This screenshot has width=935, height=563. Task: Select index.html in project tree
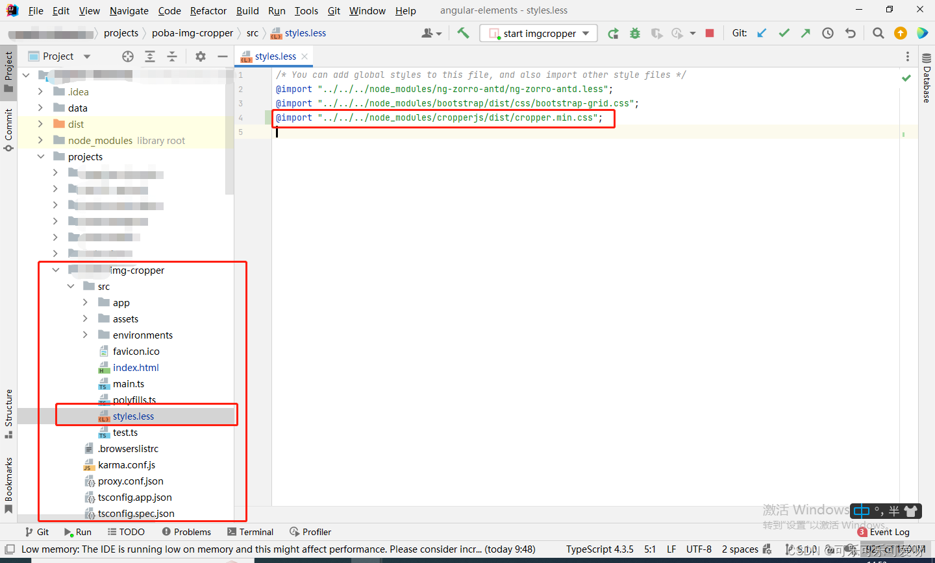(x=136, y=367)
